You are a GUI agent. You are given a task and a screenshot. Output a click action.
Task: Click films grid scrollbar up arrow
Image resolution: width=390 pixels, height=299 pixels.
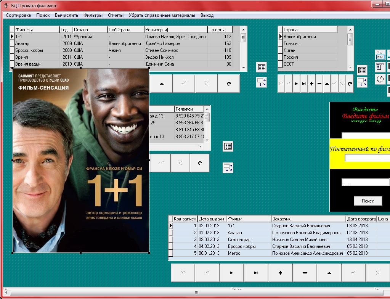coord(244,30)
